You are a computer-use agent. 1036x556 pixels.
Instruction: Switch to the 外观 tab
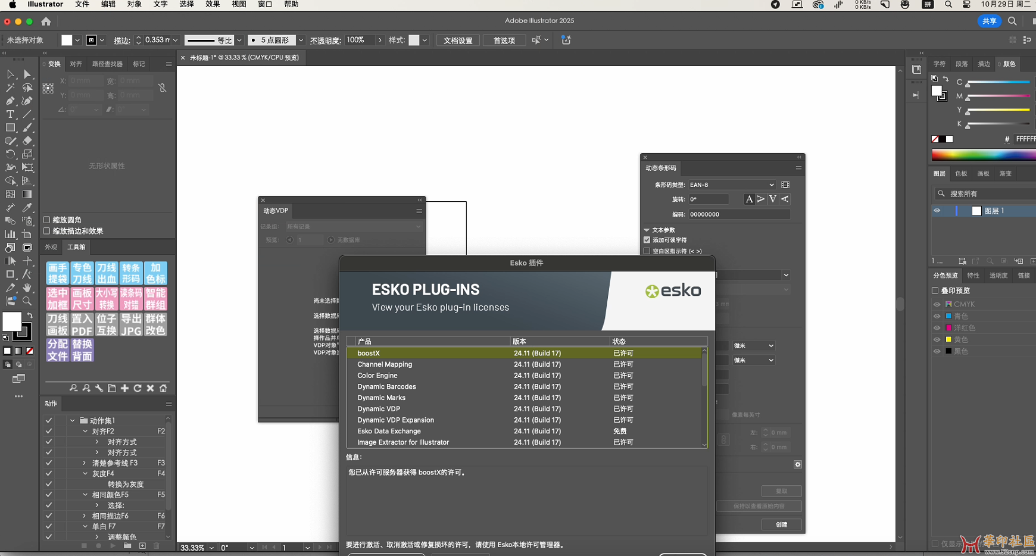[51, 247]
